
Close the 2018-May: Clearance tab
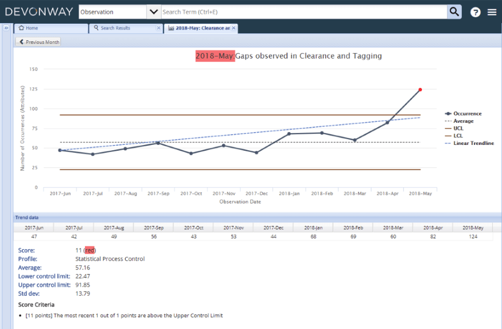(x=234, y=28)
